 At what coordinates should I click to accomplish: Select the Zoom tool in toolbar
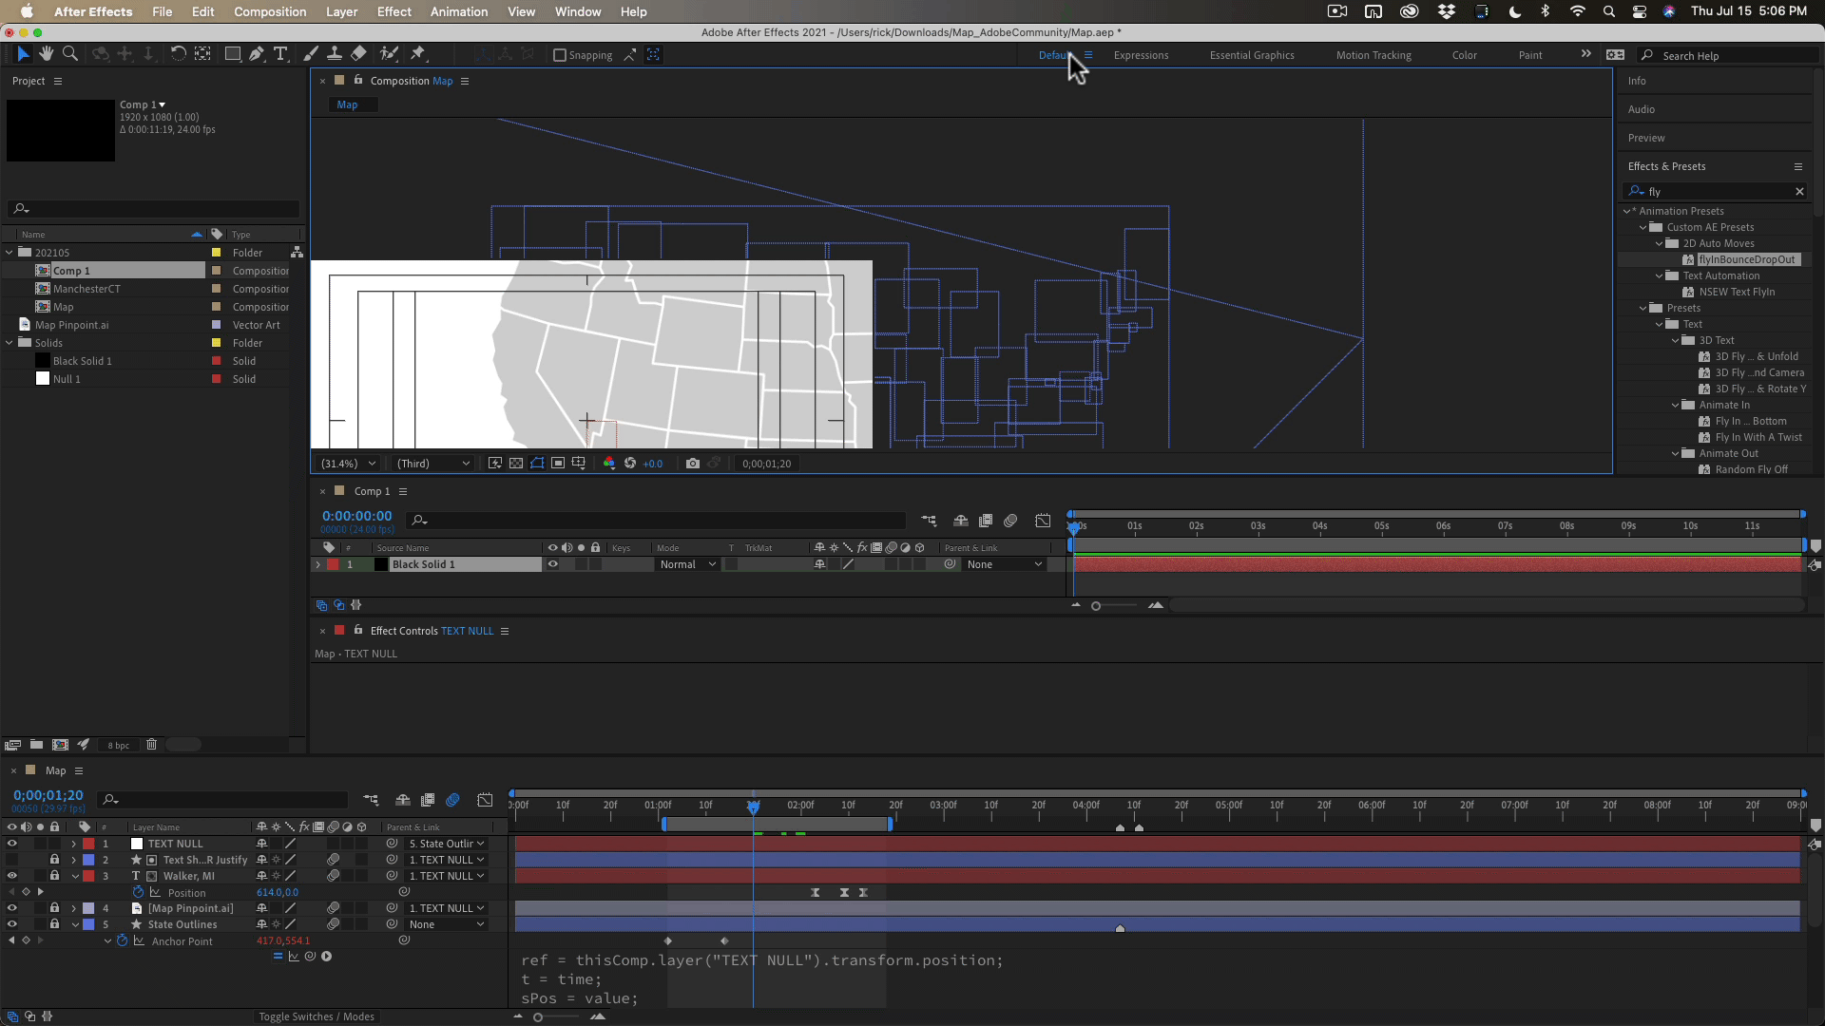pos(69,54)
